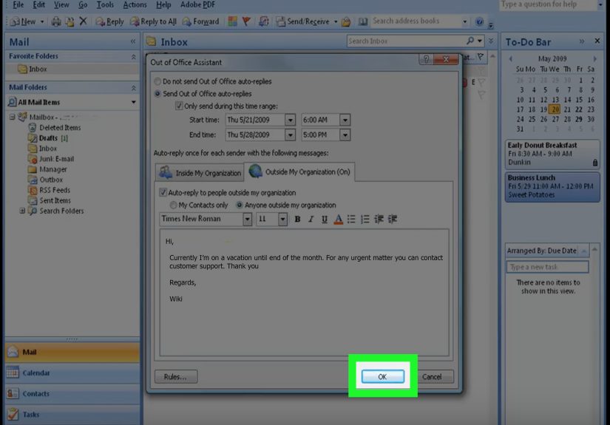Click the increase indent icon

pyautogui.click(x=392, y=219)
